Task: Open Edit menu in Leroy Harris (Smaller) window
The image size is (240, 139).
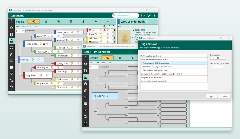Action: 97,63
